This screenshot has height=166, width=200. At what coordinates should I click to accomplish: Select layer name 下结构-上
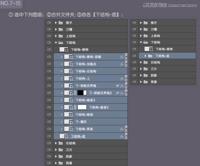click(x=83, y=79)
